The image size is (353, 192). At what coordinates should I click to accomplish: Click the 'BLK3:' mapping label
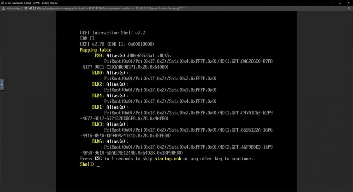tap(98, 124)
